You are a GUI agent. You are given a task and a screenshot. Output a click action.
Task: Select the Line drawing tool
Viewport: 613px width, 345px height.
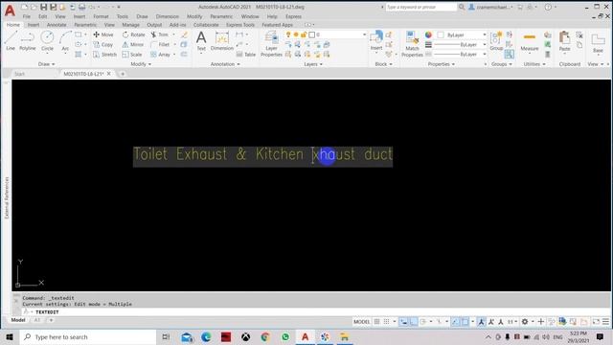click(11, 40)
